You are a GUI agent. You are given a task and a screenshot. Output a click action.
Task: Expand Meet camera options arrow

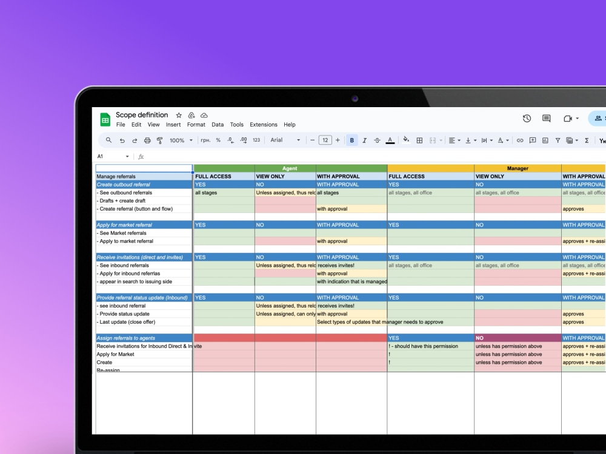tap(578, 119)
